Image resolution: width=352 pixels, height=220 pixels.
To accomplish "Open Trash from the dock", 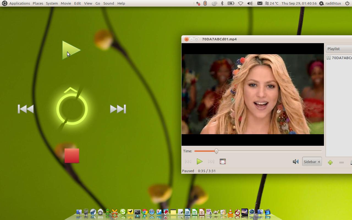I will 86,212.
